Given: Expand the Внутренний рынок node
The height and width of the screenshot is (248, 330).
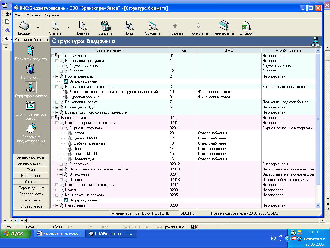Looking at the screenshot, I should pyautogui.click(x=61, y=66).
